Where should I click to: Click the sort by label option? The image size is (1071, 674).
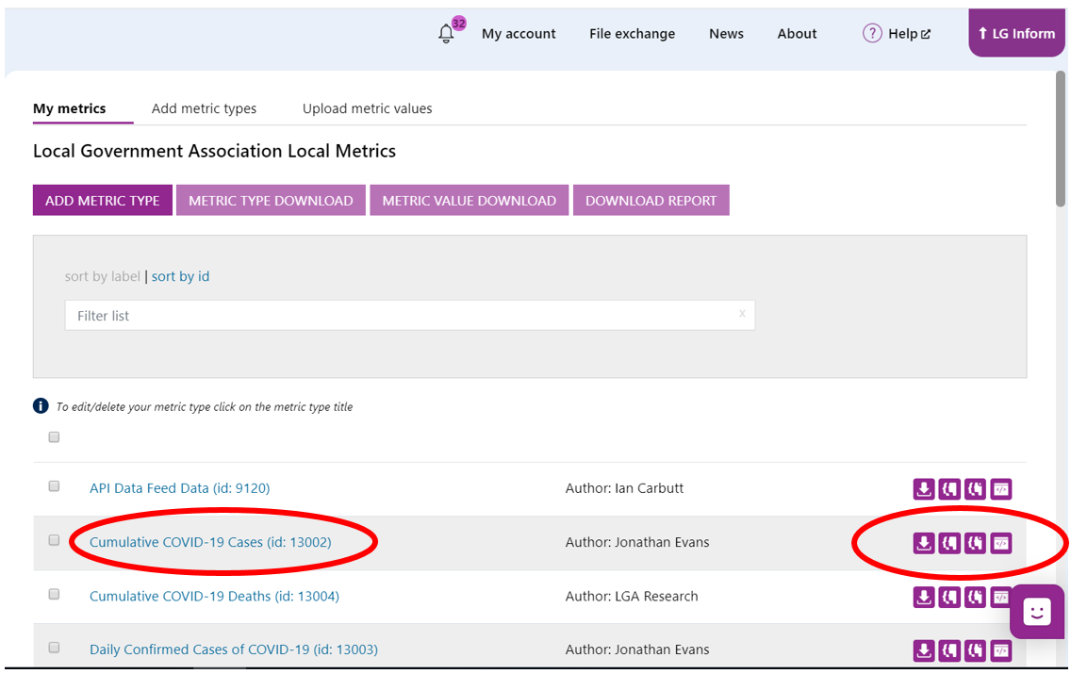(x=103, y=276)
